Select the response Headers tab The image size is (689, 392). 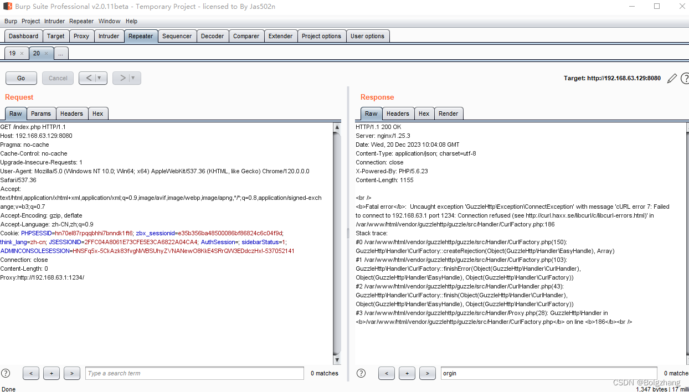(398, 114)
